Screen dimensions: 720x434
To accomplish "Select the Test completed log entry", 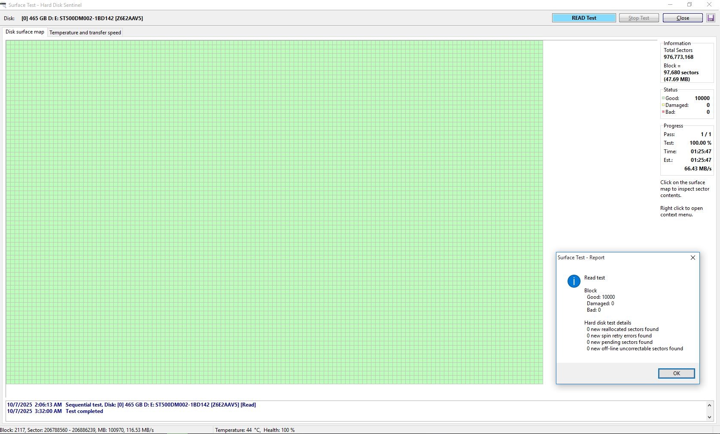I will pos(84,411).
